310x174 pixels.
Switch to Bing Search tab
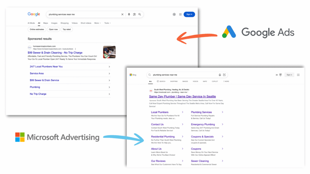pyautogui.click(x=161, y=81)
